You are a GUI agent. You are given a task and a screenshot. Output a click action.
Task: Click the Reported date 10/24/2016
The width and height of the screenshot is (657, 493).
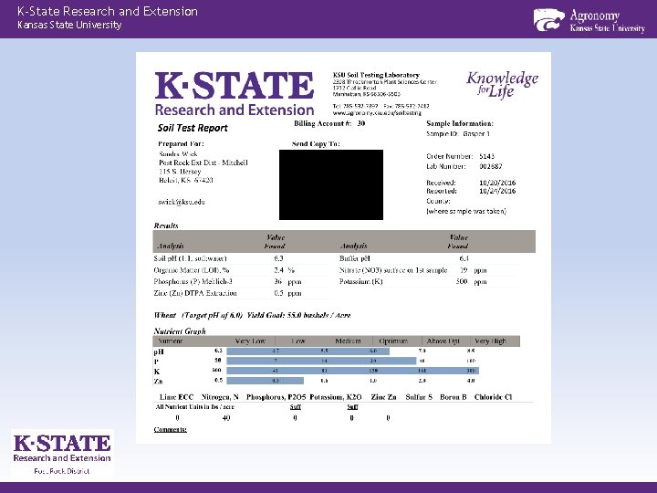coord(497,191)
